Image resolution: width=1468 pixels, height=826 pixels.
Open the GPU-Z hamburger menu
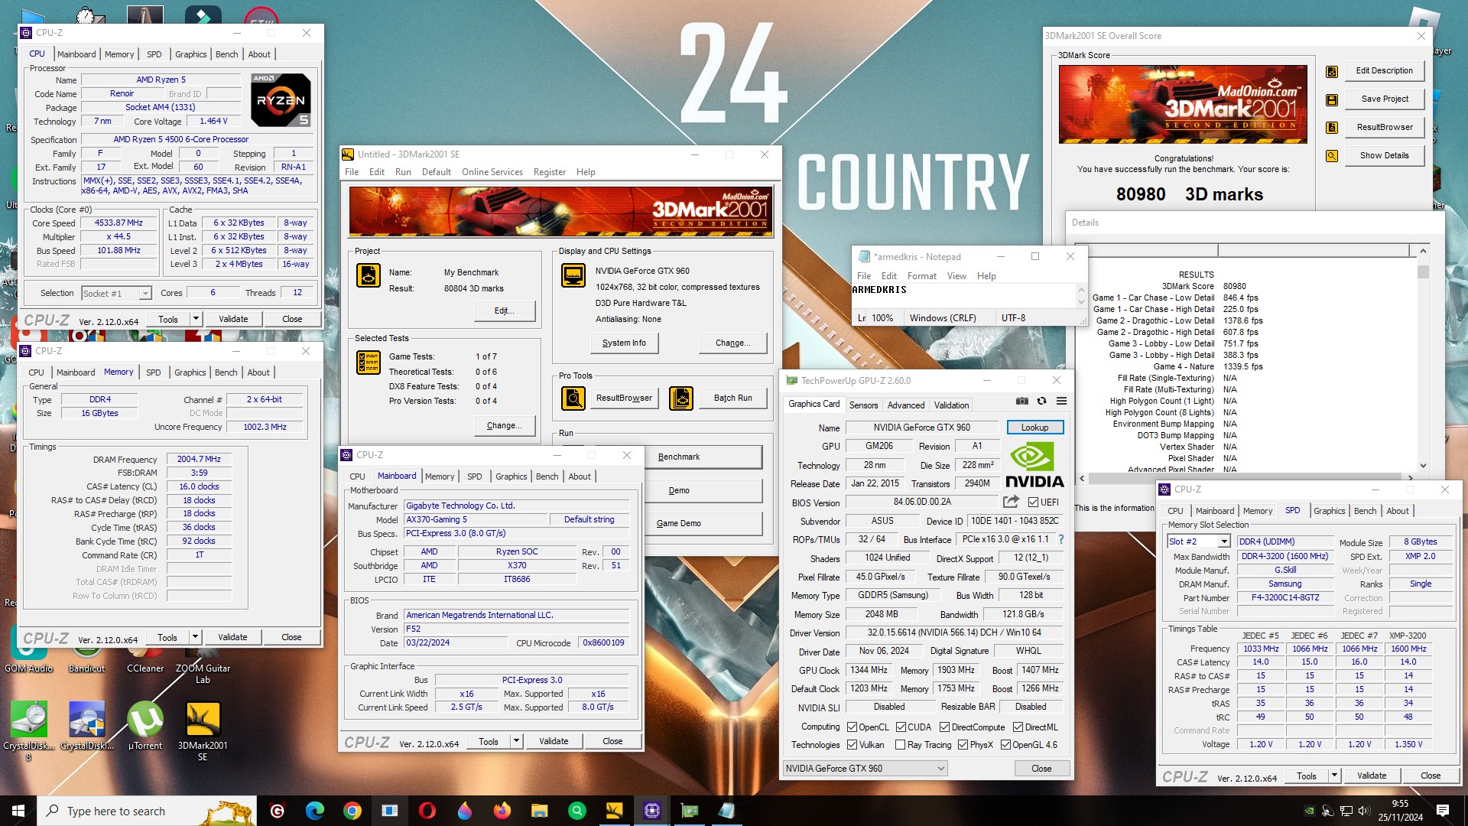pyautogui.click(x=1061, y=401)
